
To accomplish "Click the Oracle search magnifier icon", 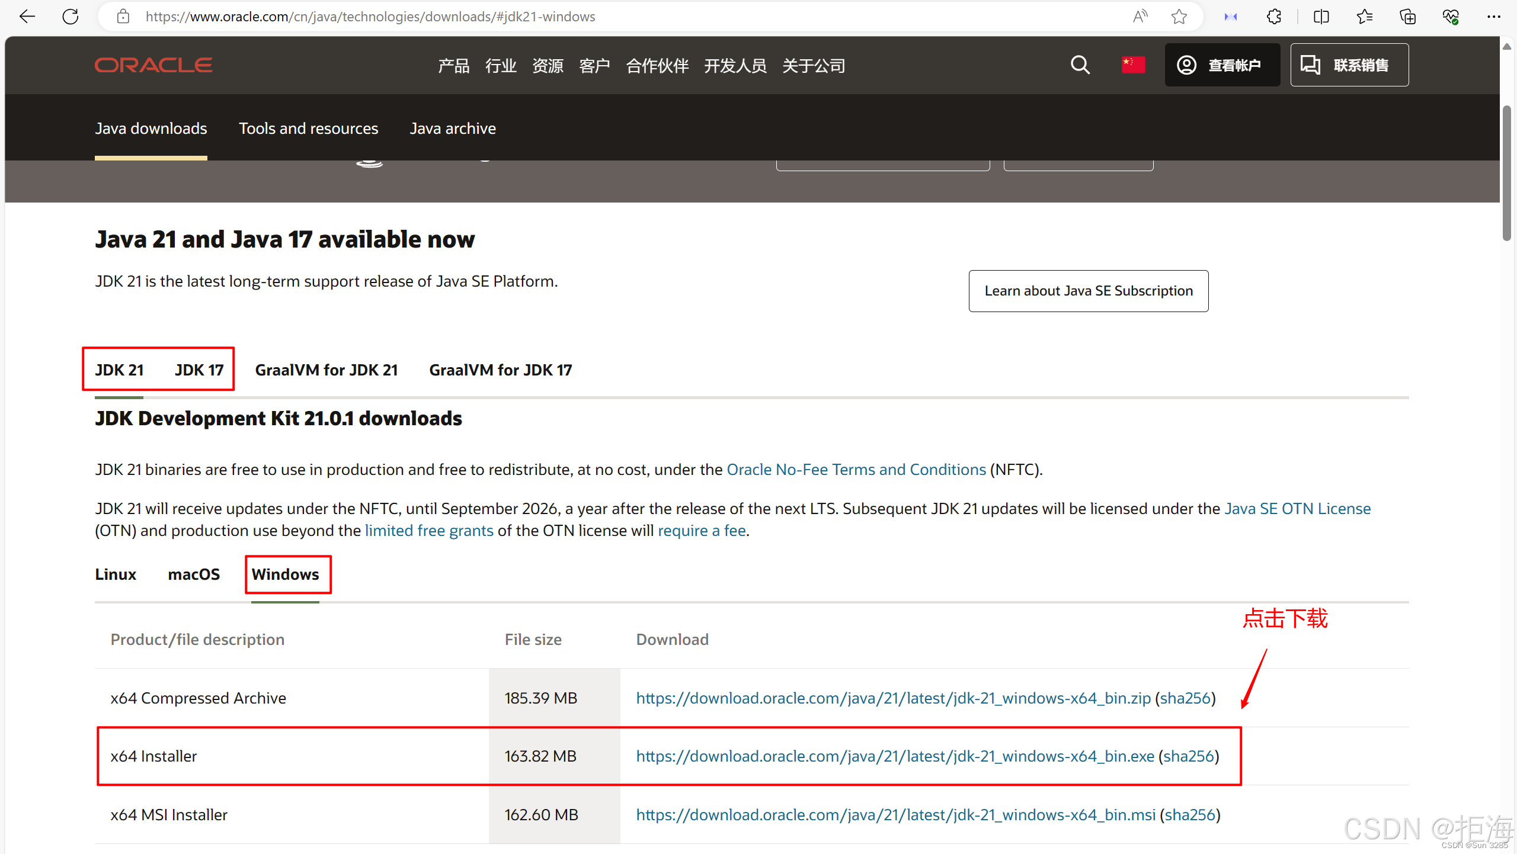I will (1080, 65).
